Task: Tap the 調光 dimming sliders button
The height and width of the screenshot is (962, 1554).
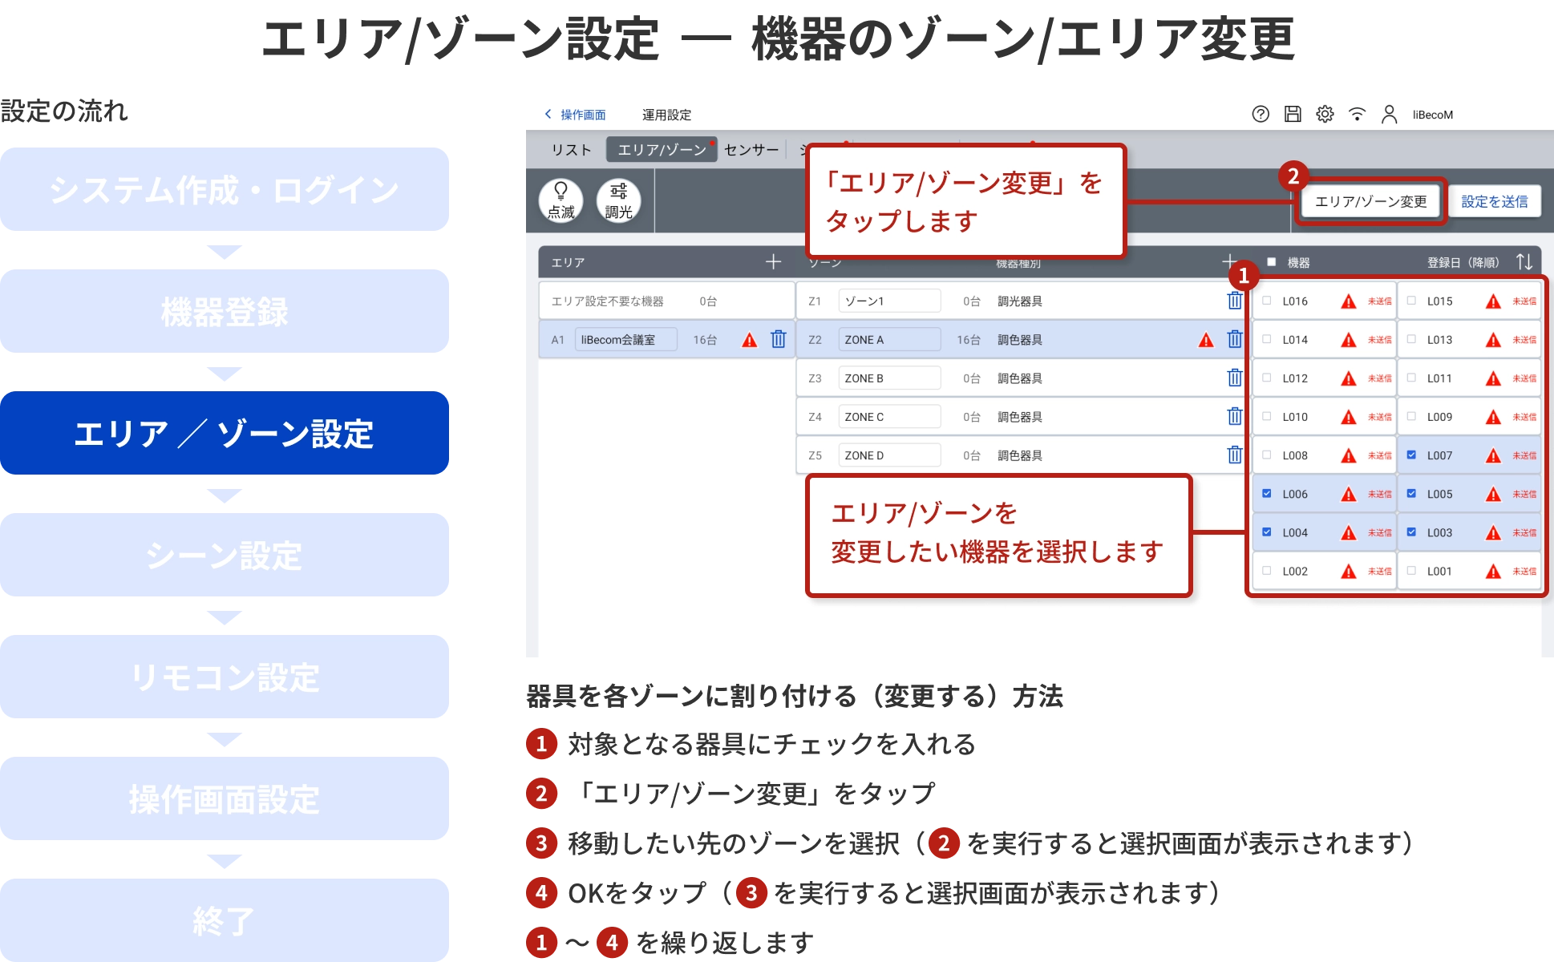Action: [x=618, y=200]
